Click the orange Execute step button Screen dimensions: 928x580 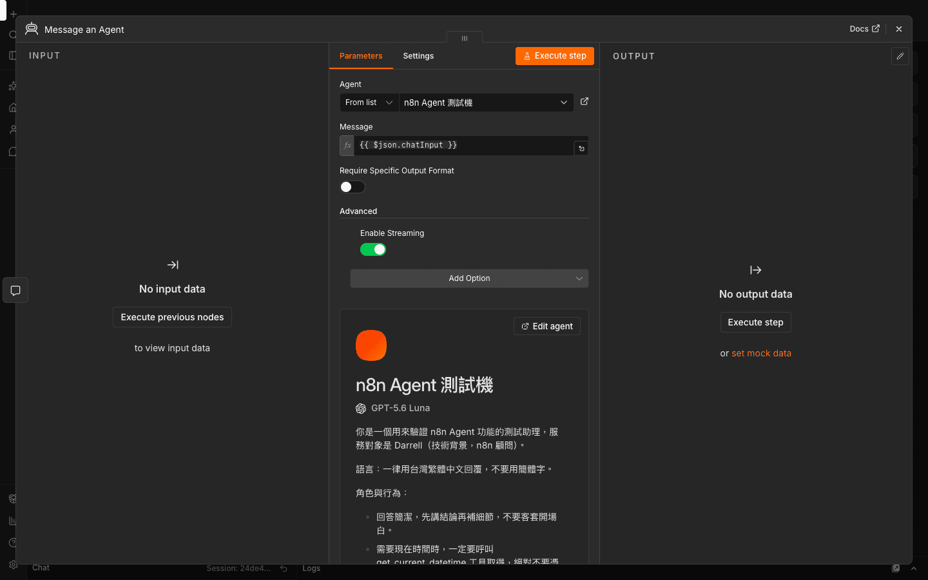tap(555, 56)
